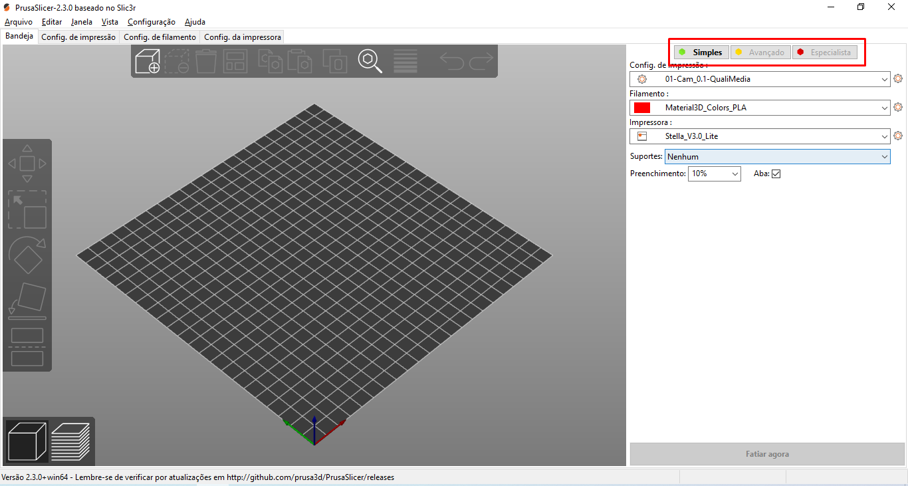
Task: Click the Delete all trash icon
Action: (207, 61)
